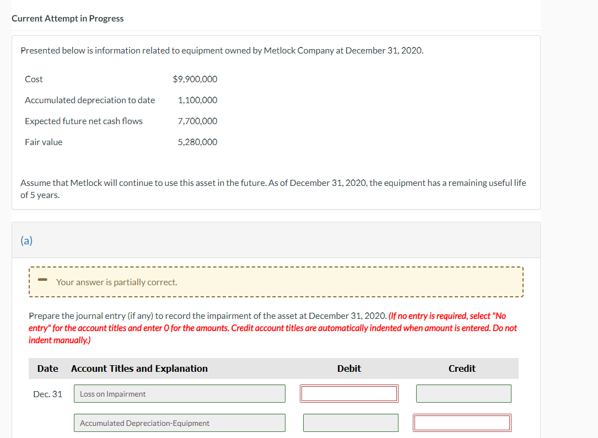Image resolution: width=598 pixels, height=438 pixels.
Task: Select the 'Current Attempt in Progress' heading
Action: (x=68, y=18)
